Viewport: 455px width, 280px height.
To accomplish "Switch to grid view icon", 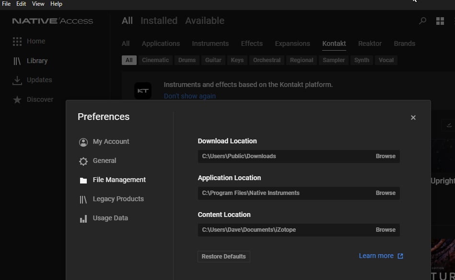I will coord(440,21).
